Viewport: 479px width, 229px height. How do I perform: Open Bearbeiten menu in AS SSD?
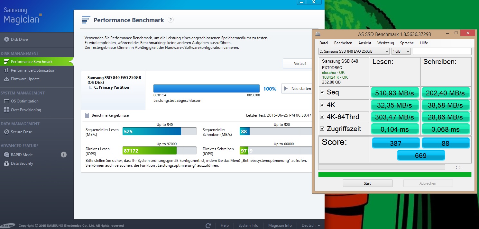(343, 43)
